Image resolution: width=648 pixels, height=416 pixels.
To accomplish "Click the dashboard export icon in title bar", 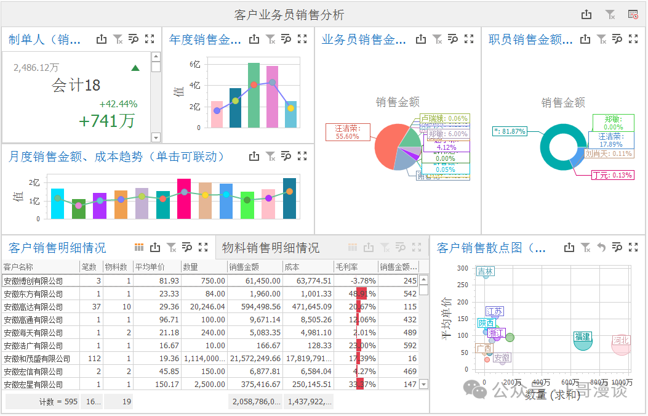I will coord(586,15).
